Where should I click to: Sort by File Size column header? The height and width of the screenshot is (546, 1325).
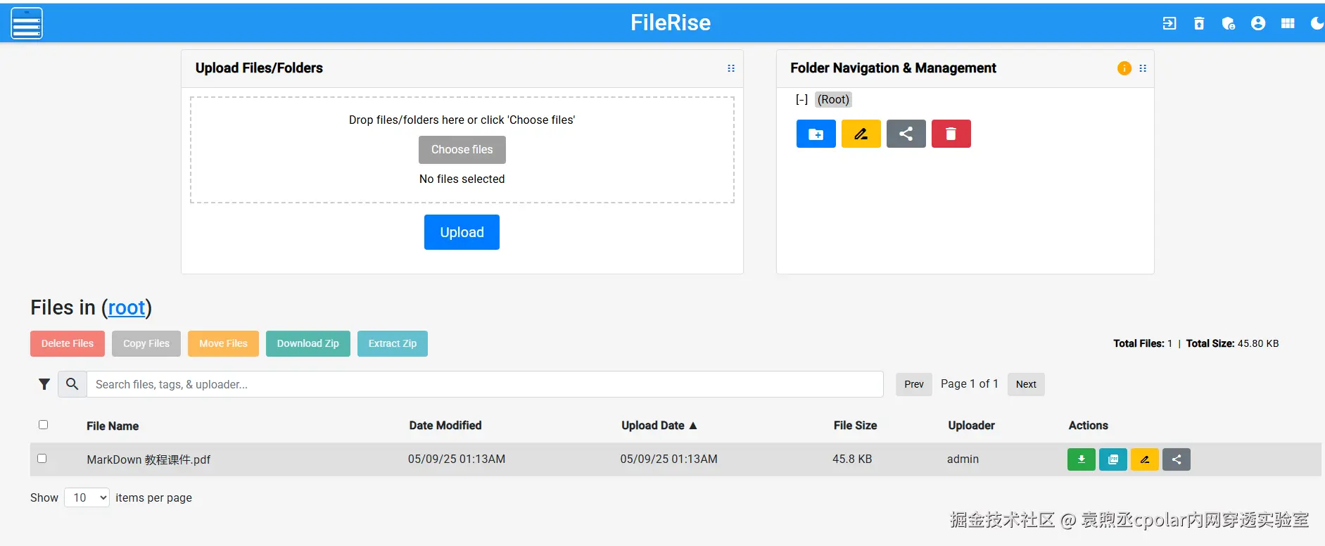tap(855, 426)
